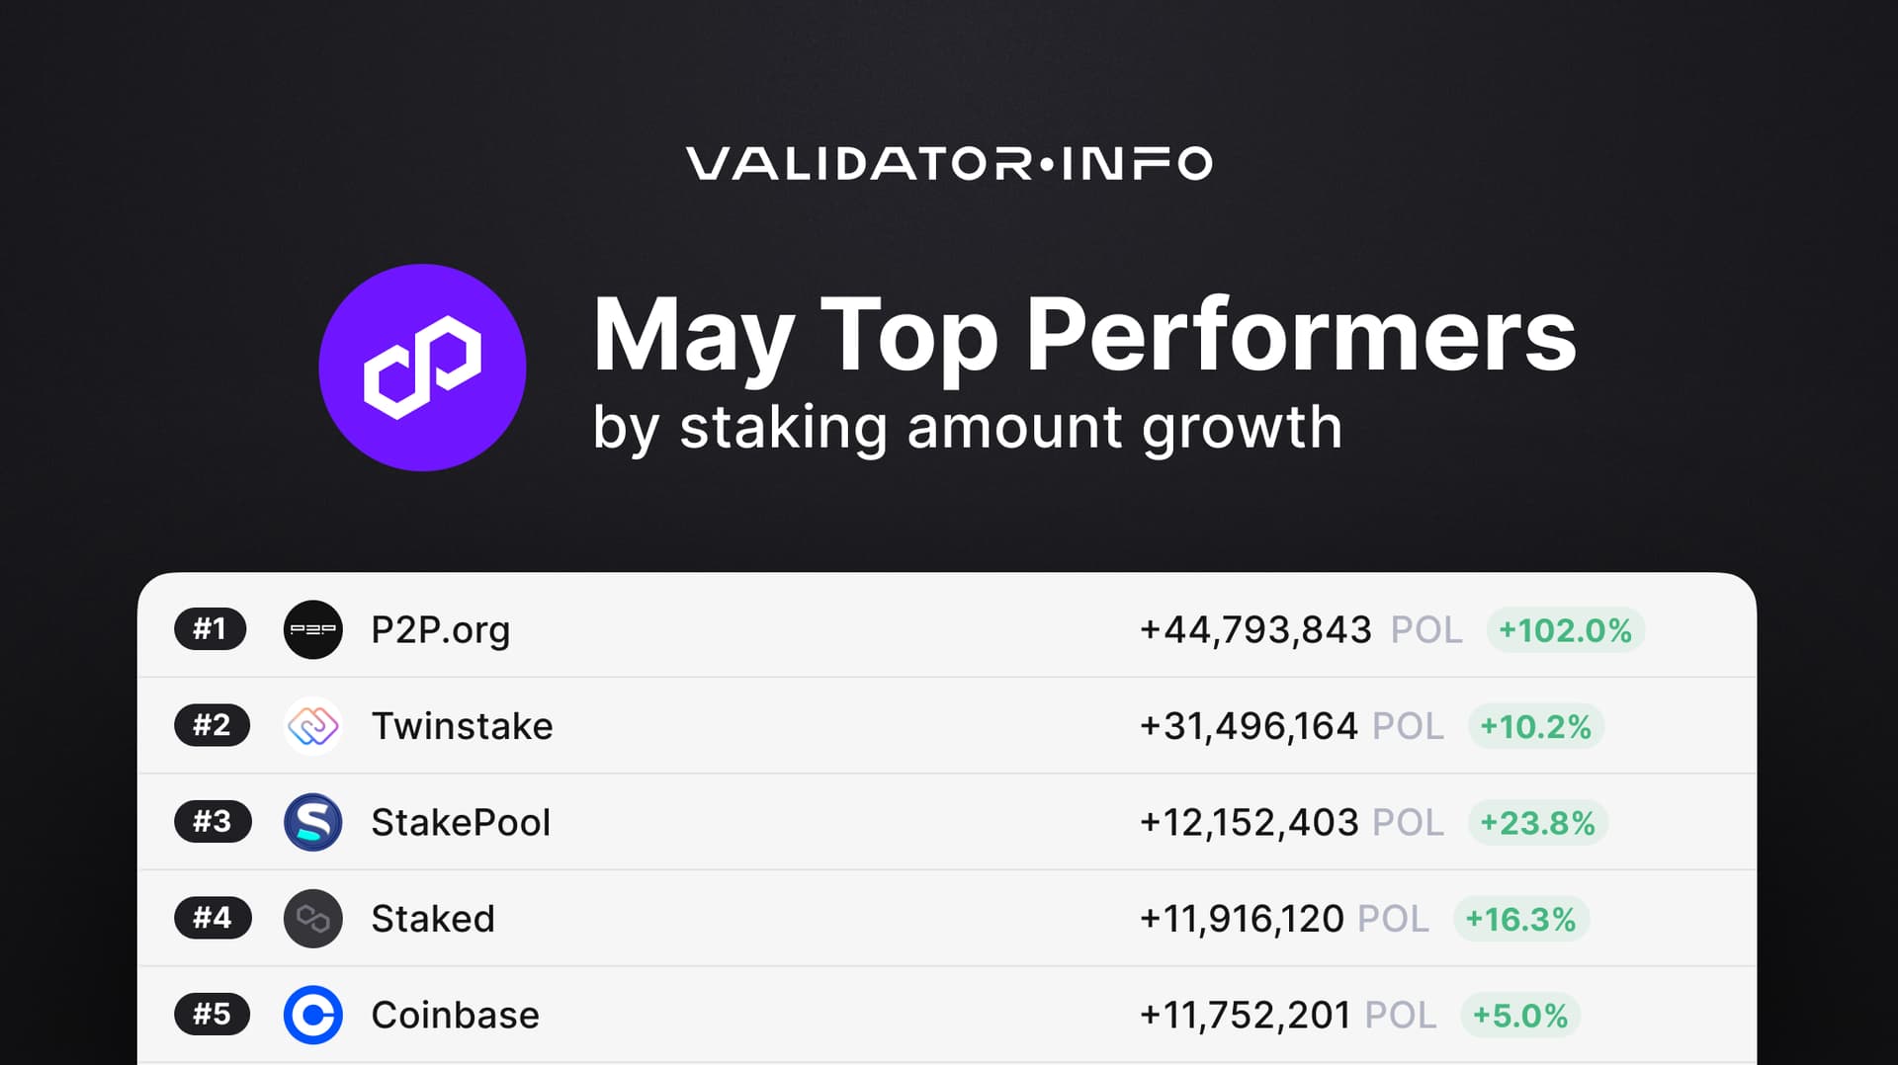Select the #4 rank badge
The width and height of the screenshot is (1898, 1065).
[213, 918]
